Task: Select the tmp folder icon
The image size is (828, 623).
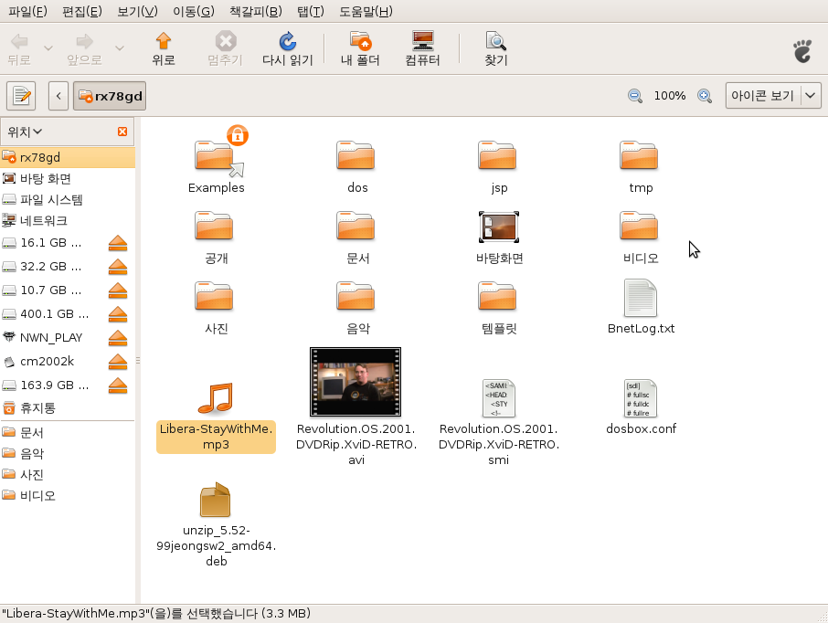Action: tap(639, 155)
